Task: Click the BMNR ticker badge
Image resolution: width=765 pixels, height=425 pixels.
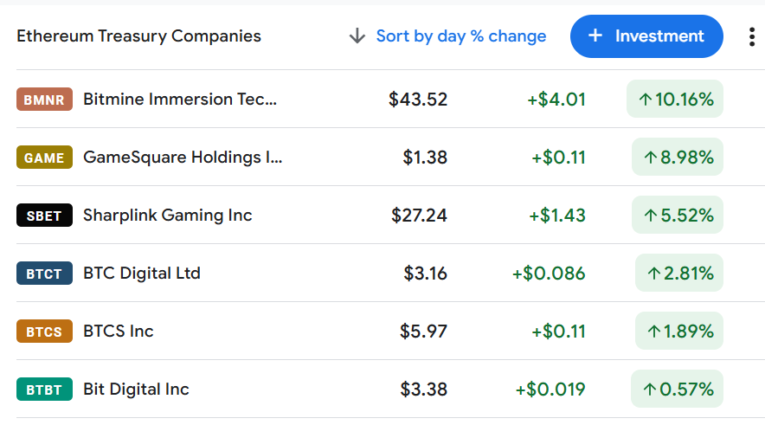Action: (44, 99)
